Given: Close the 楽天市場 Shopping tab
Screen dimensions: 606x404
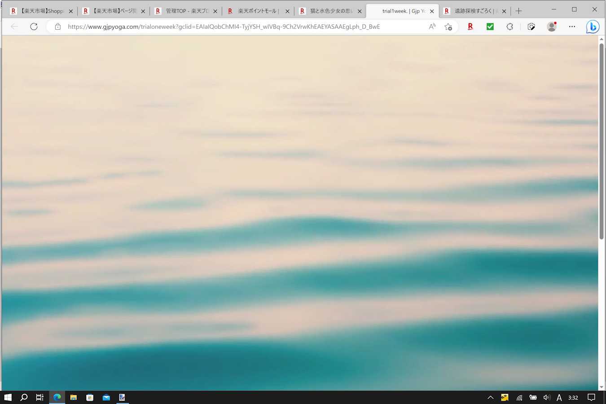Looking at the screenshot, I should (x=71, y=11).
